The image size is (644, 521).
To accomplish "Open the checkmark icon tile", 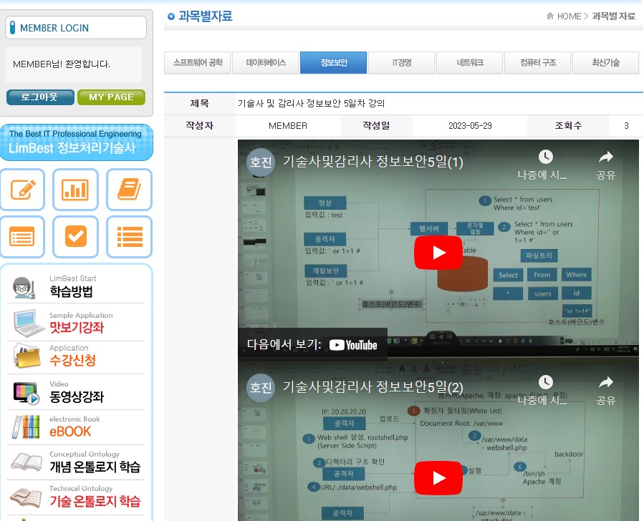I will 75,236.
